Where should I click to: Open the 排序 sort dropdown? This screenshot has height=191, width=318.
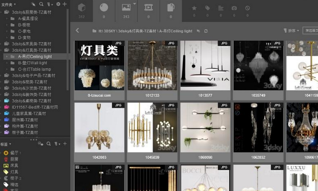click(x=291, y=31)
